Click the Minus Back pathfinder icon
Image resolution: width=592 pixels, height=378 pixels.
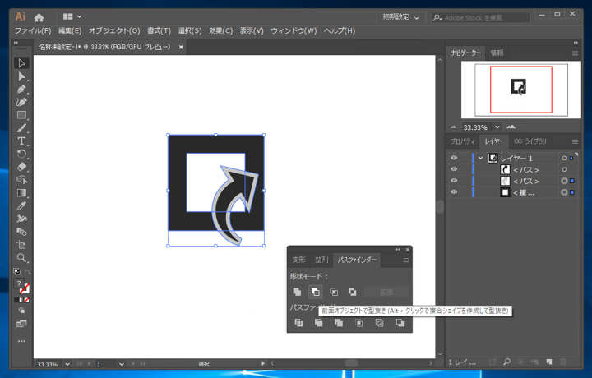click(400, 323)
